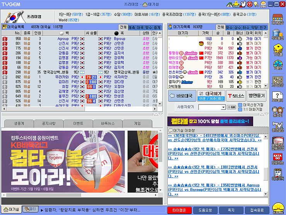Enable the 1:1 대화거절 checkbox
This screenshot has height=215, width=286.
click(240, 109)
